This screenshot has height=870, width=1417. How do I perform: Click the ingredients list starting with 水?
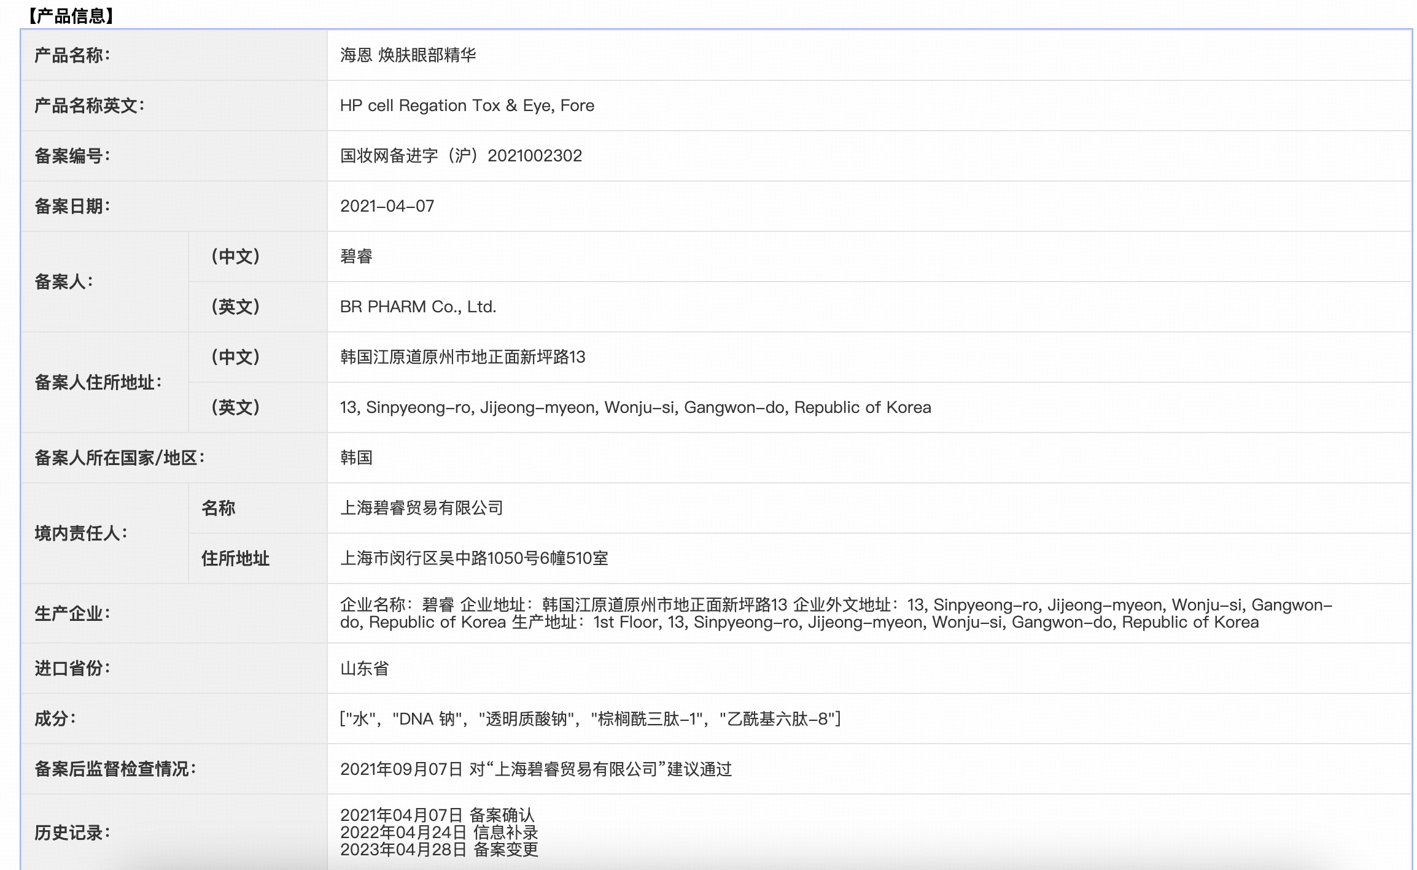(590, 719)
